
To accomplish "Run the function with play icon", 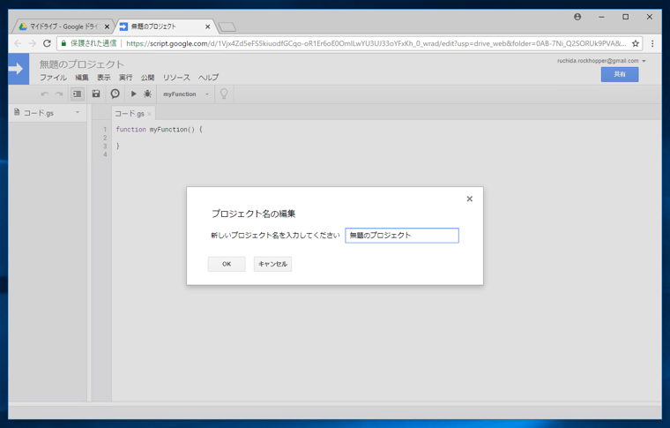I will pos(133,94).
